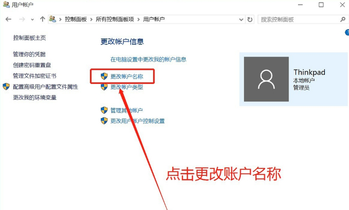Click the Back navigation arrow
Viewport: 349px width, 210px height.
point(8,19)
